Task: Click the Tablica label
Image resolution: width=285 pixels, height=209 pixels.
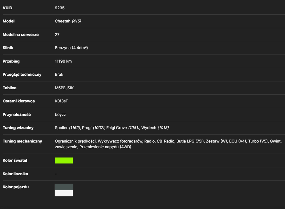Action: point(10,88)
